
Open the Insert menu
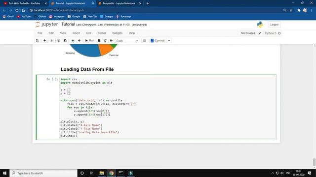coord(76,33)
